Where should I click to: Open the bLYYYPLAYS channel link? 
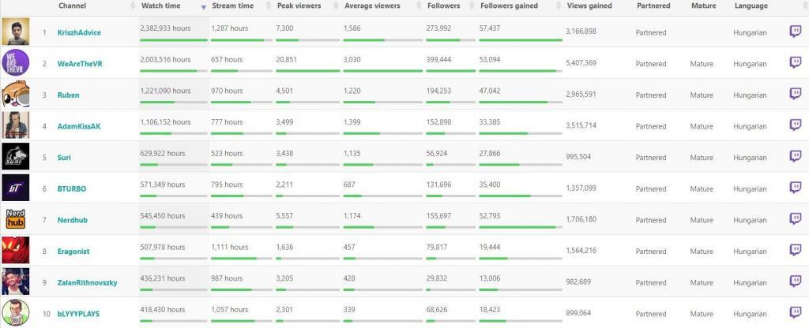(x=78, y=314)
